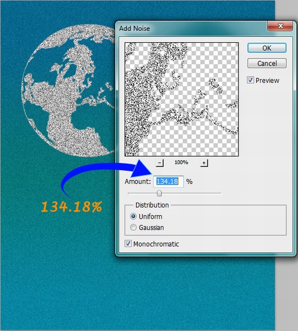Click the Amount percentage input field
298x331 pixels.
click(169, 181)
